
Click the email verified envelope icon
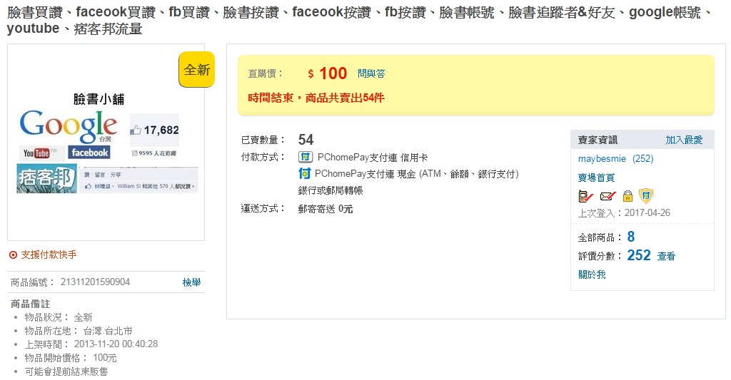607,196
